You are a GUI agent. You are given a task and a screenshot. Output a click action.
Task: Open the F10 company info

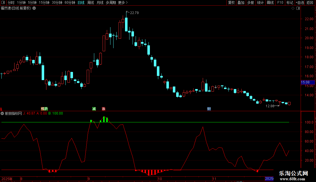(280, 3)
